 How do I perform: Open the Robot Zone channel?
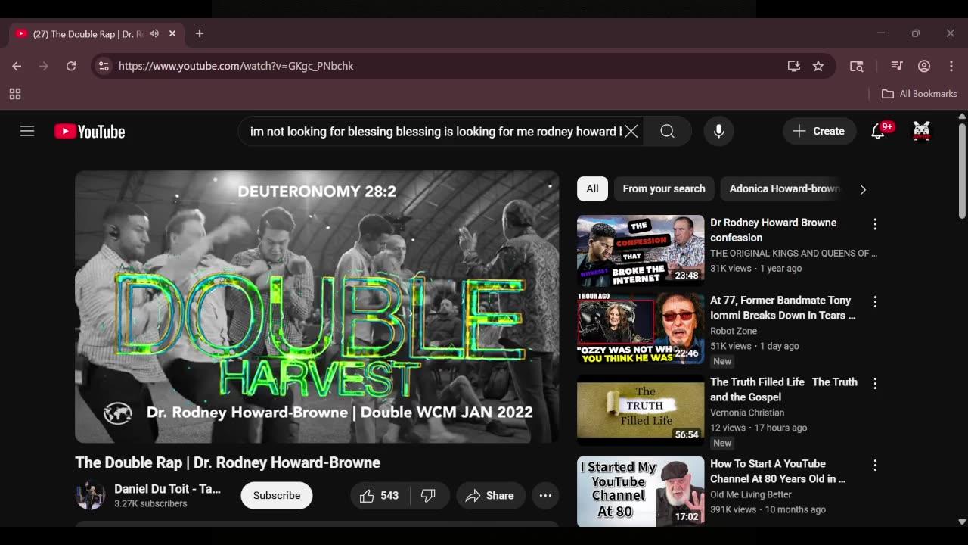734,331
